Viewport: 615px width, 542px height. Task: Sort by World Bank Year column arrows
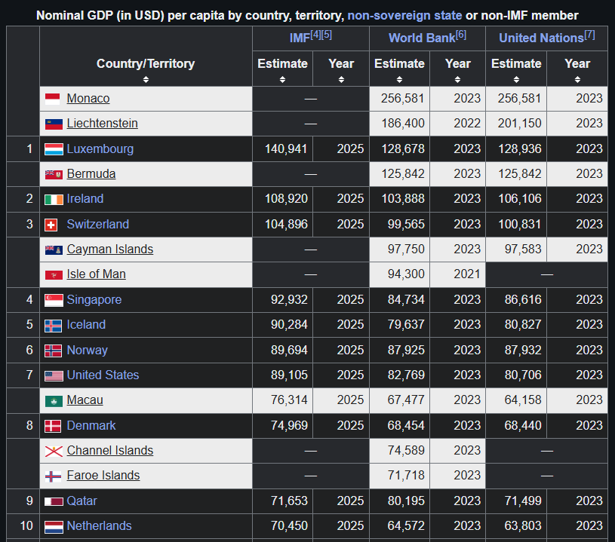[x=458, y=80]
